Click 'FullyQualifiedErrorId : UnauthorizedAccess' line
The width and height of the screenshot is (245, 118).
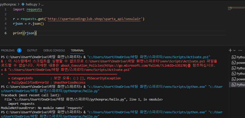[x=47, y=82]
